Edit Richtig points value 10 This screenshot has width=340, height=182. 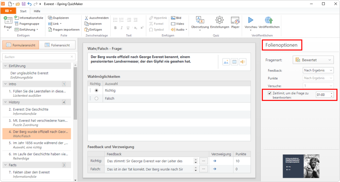coord(242,161)
